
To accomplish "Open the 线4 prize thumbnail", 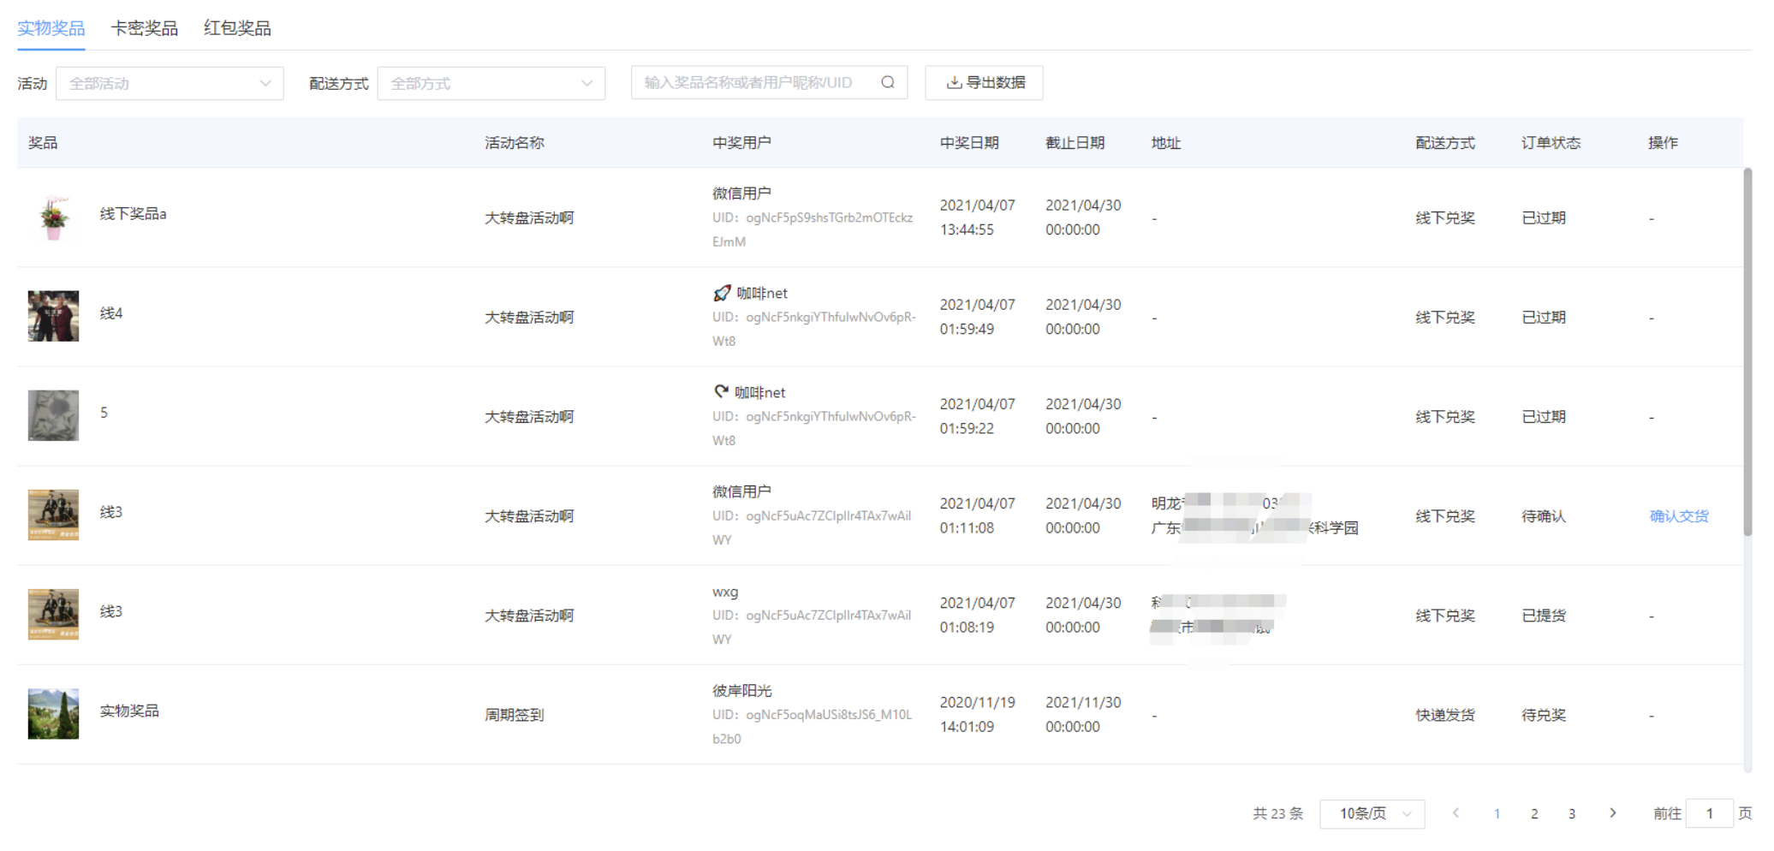I will [x=53, y=316].
